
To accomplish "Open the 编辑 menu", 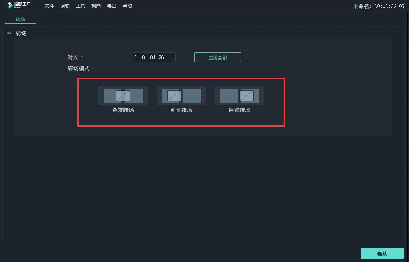I will click(64, 5).
